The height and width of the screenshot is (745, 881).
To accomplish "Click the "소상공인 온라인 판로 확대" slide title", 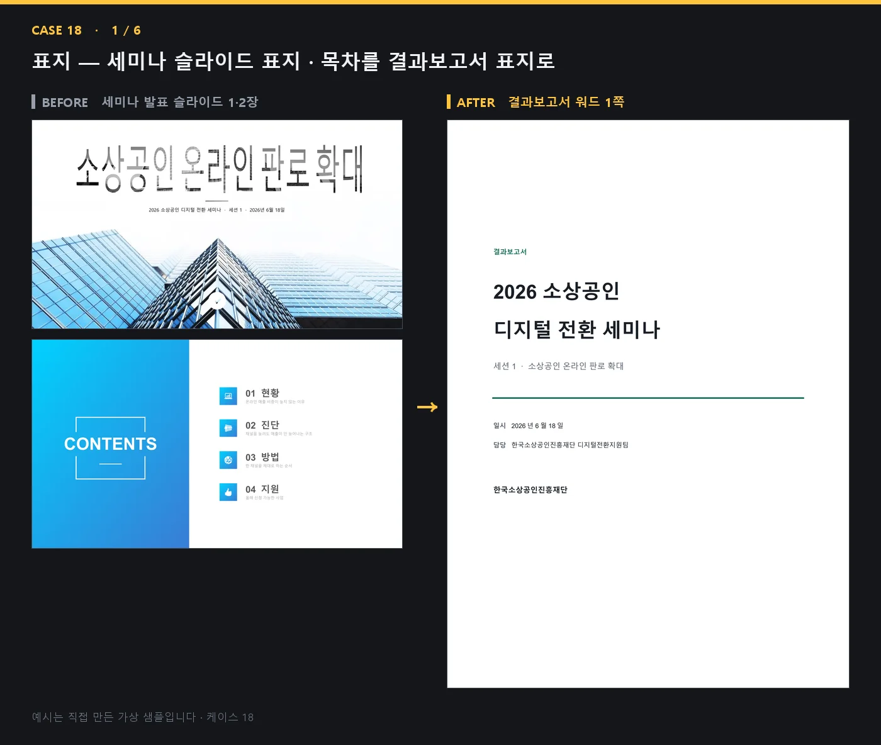I will click(x=220, y=168).
